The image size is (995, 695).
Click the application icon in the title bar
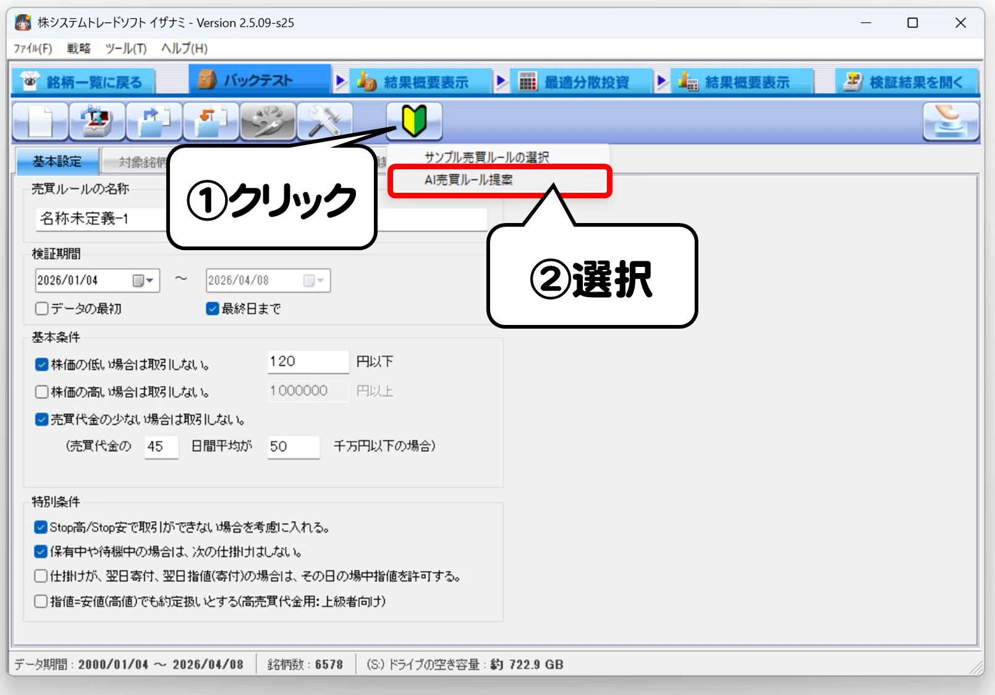click(x=23, y=23)
